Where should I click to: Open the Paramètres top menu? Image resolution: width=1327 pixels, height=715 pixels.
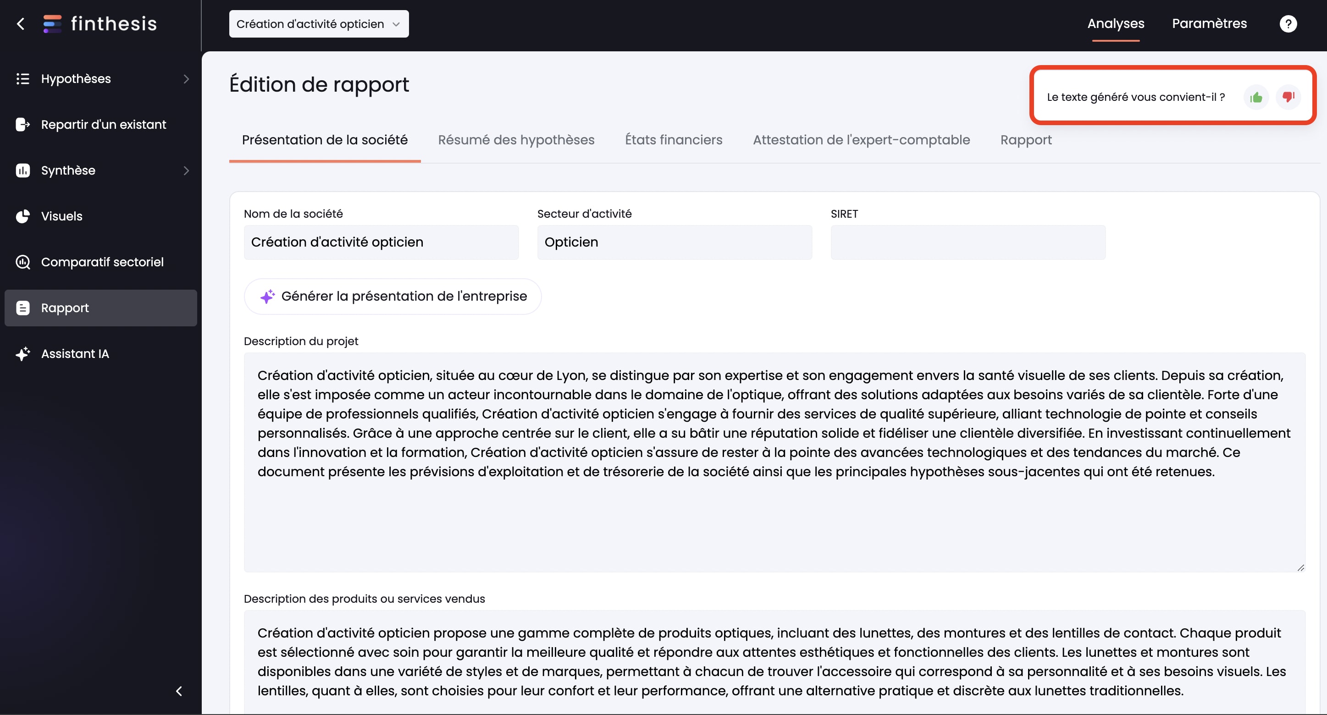[1209, 24]
